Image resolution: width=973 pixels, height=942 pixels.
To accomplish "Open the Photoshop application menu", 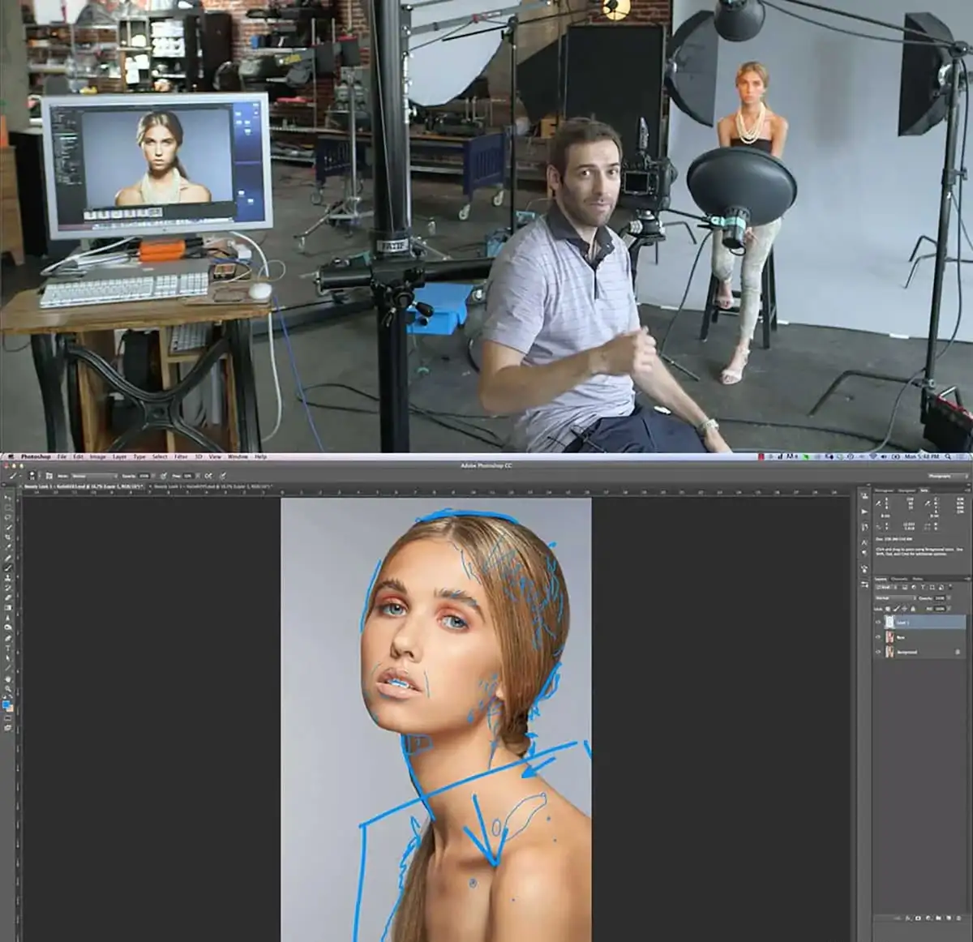I will 36,457.
